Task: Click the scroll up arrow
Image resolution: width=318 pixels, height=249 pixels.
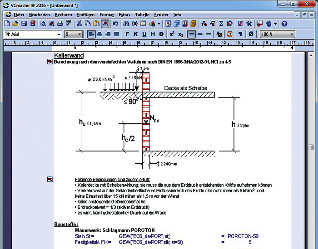Action: pos(311,55)
